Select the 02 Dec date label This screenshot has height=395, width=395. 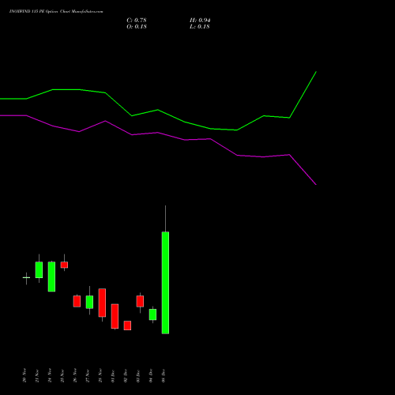point(126,375)
